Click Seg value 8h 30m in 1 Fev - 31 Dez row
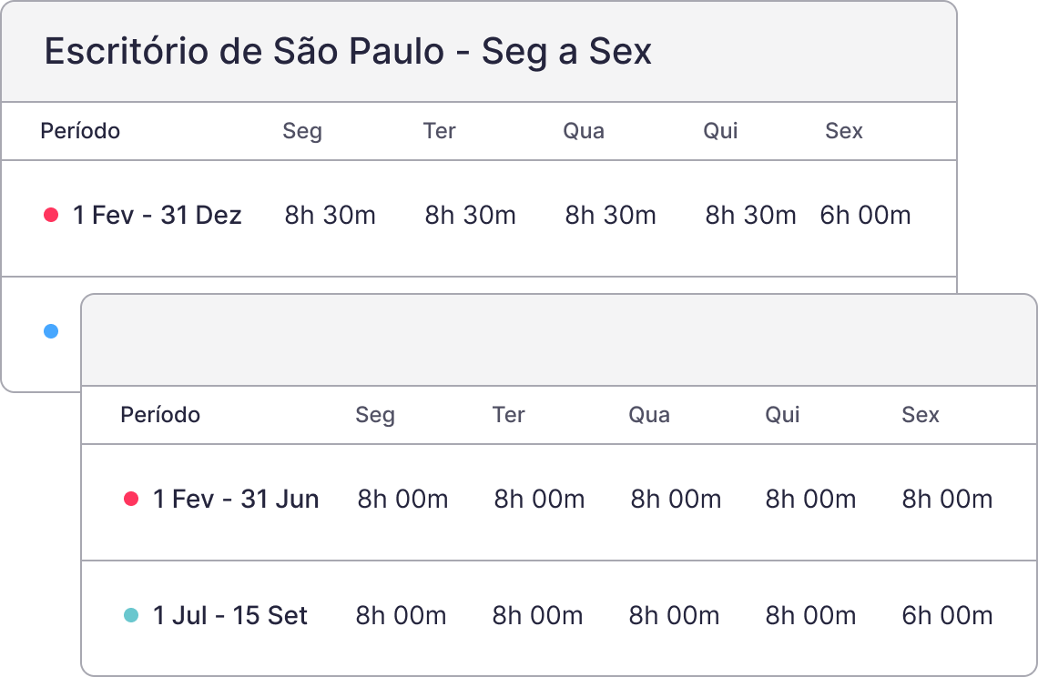The height and width of the screenshot is (677, 1038). [x=330, y=216]
